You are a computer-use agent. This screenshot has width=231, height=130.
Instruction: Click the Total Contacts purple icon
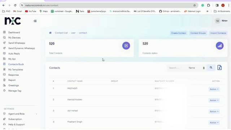click(x=126, y=46)
